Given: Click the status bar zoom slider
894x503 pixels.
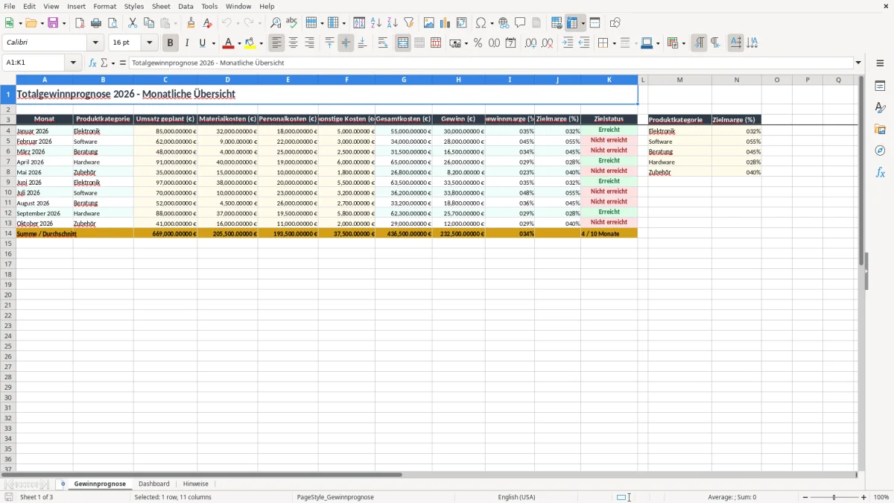Looking at the screenshot, I should (x=834, y=497).
